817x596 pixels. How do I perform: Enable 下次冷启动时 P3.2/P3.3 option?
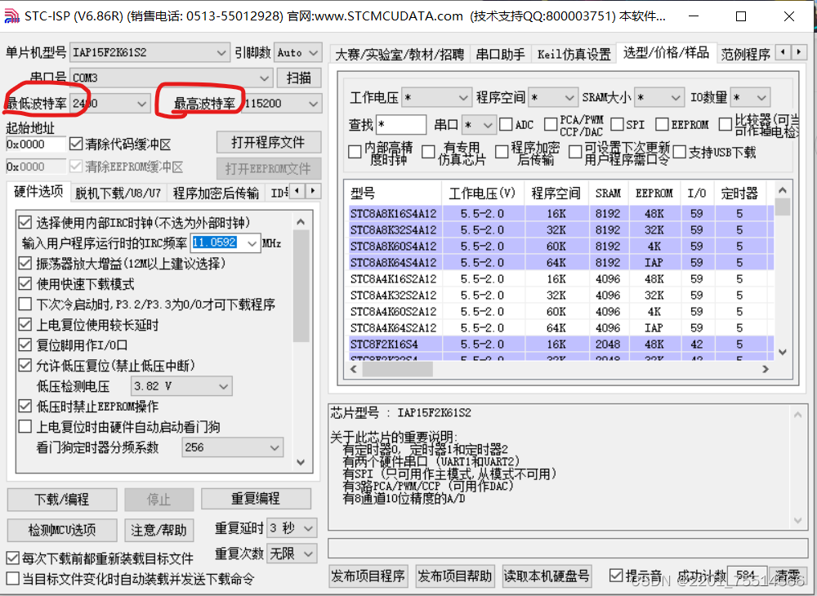[x=25, y=304]
